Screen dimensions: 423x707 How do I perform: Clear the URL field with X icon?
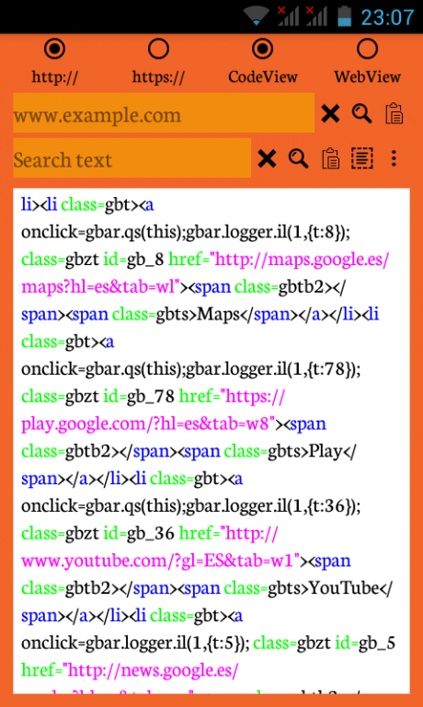coord(330,113)
